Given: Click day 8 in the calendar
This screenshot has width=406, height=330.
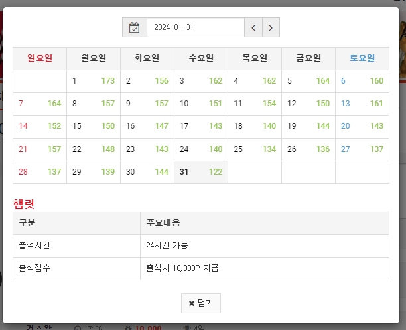Looking at the screenshot, I should [x=94, y=104].
